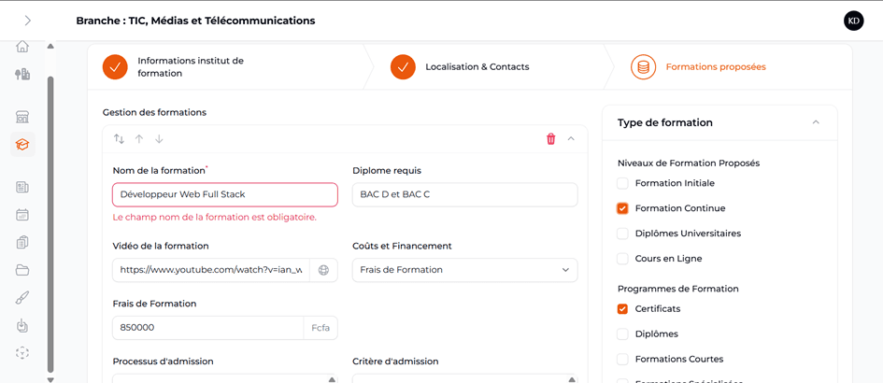
Task: Click the sidebar scrollbar up arrow
Action: (50, 46)
